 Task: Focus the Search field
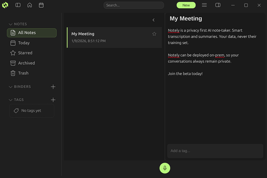pos(134,5)
